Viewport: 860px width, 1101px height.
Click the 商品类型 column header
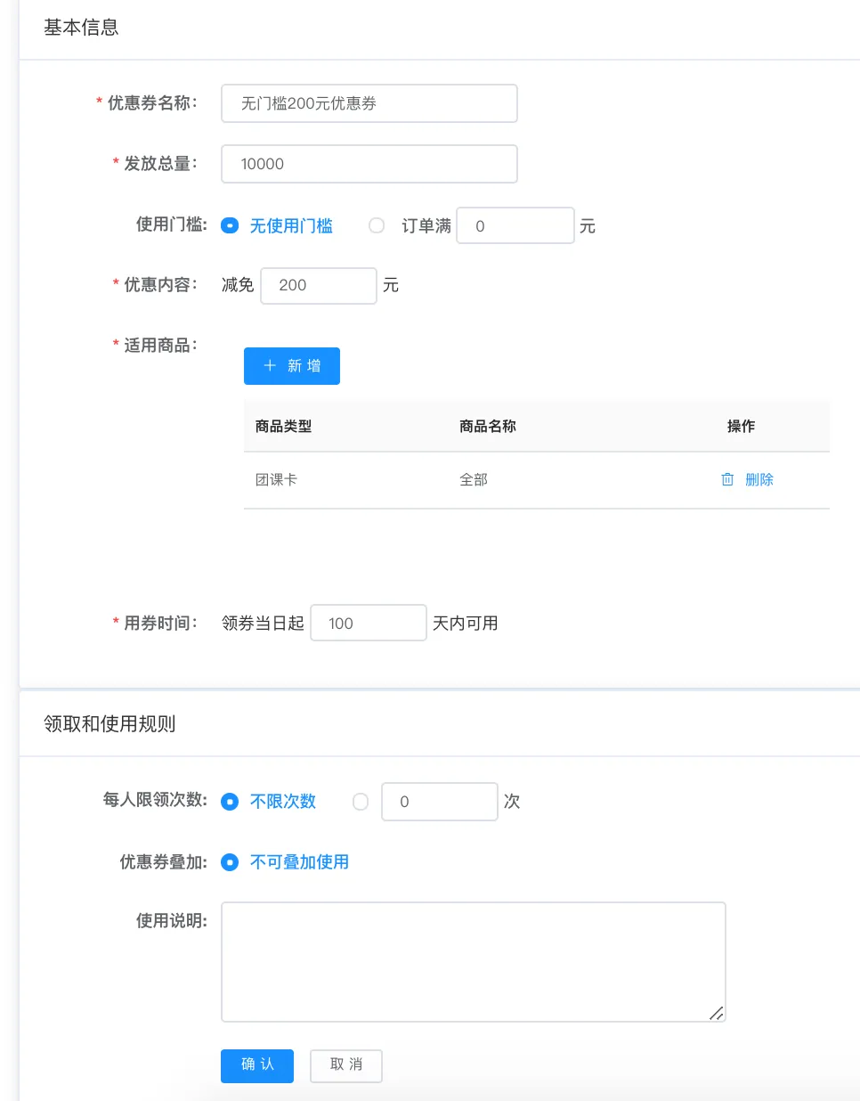283,427
